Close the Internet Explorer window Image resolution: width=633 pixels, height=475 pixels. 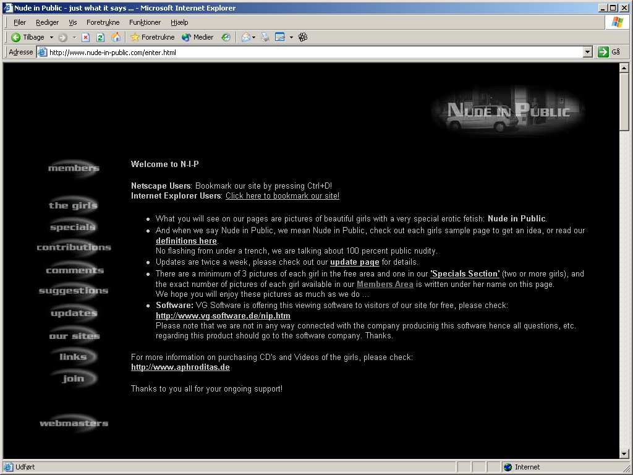[x=624, y=7]
